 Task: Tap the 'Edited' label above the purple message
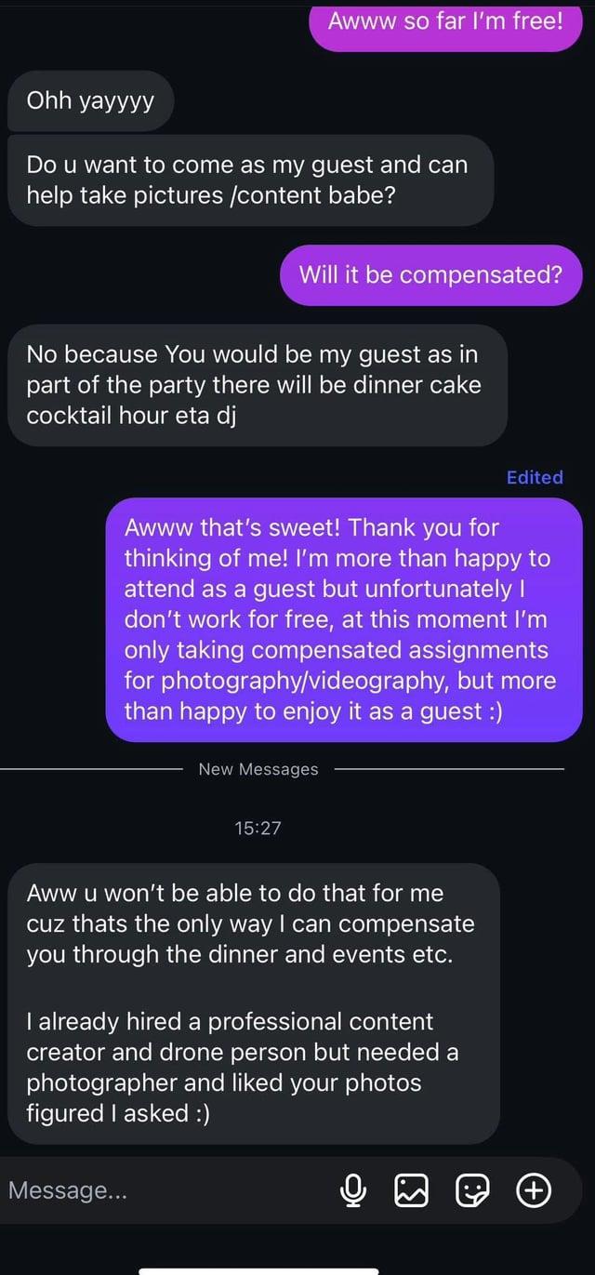[534, 477]
